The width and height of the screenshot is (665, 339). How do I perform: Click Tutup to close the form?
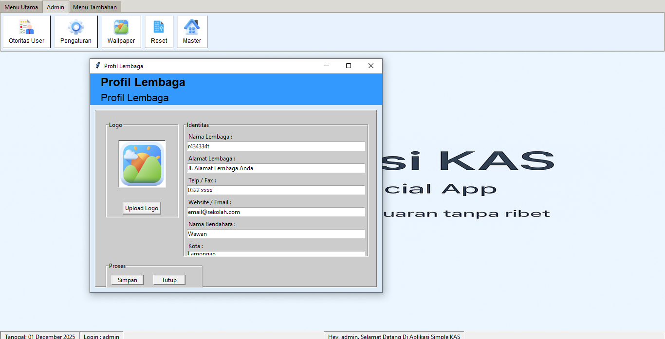(168, 279)
